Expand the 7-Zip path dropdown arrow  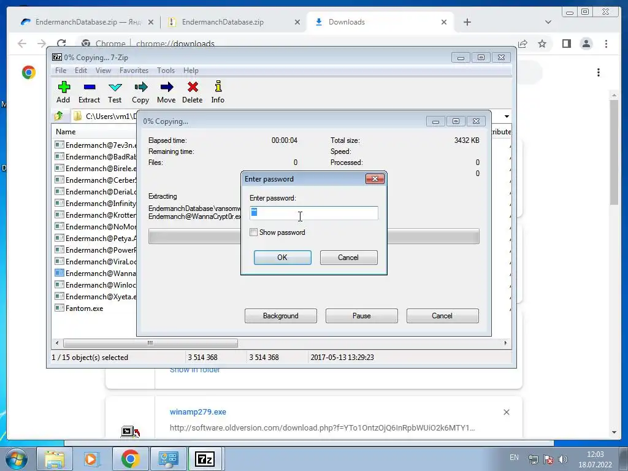pos(507,117)
